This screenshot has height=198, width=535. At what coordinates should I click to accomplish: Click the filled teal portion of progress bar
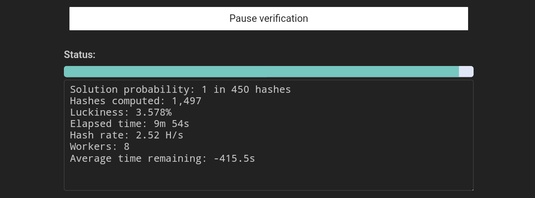262,71
